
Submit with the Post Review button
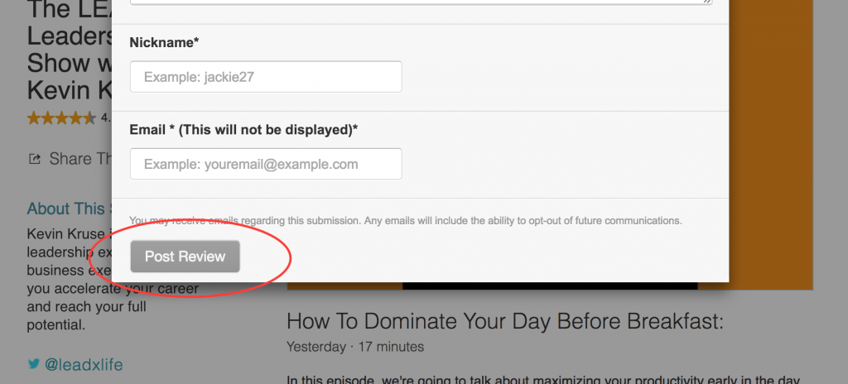tap(185, 257)
